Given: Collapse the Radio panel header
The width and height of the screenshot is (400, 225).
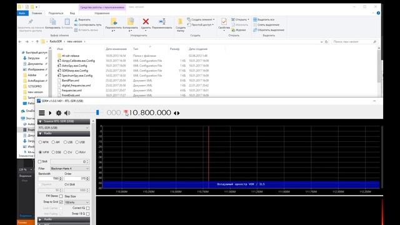Looking at the screenshot, I should coord(64,133).
